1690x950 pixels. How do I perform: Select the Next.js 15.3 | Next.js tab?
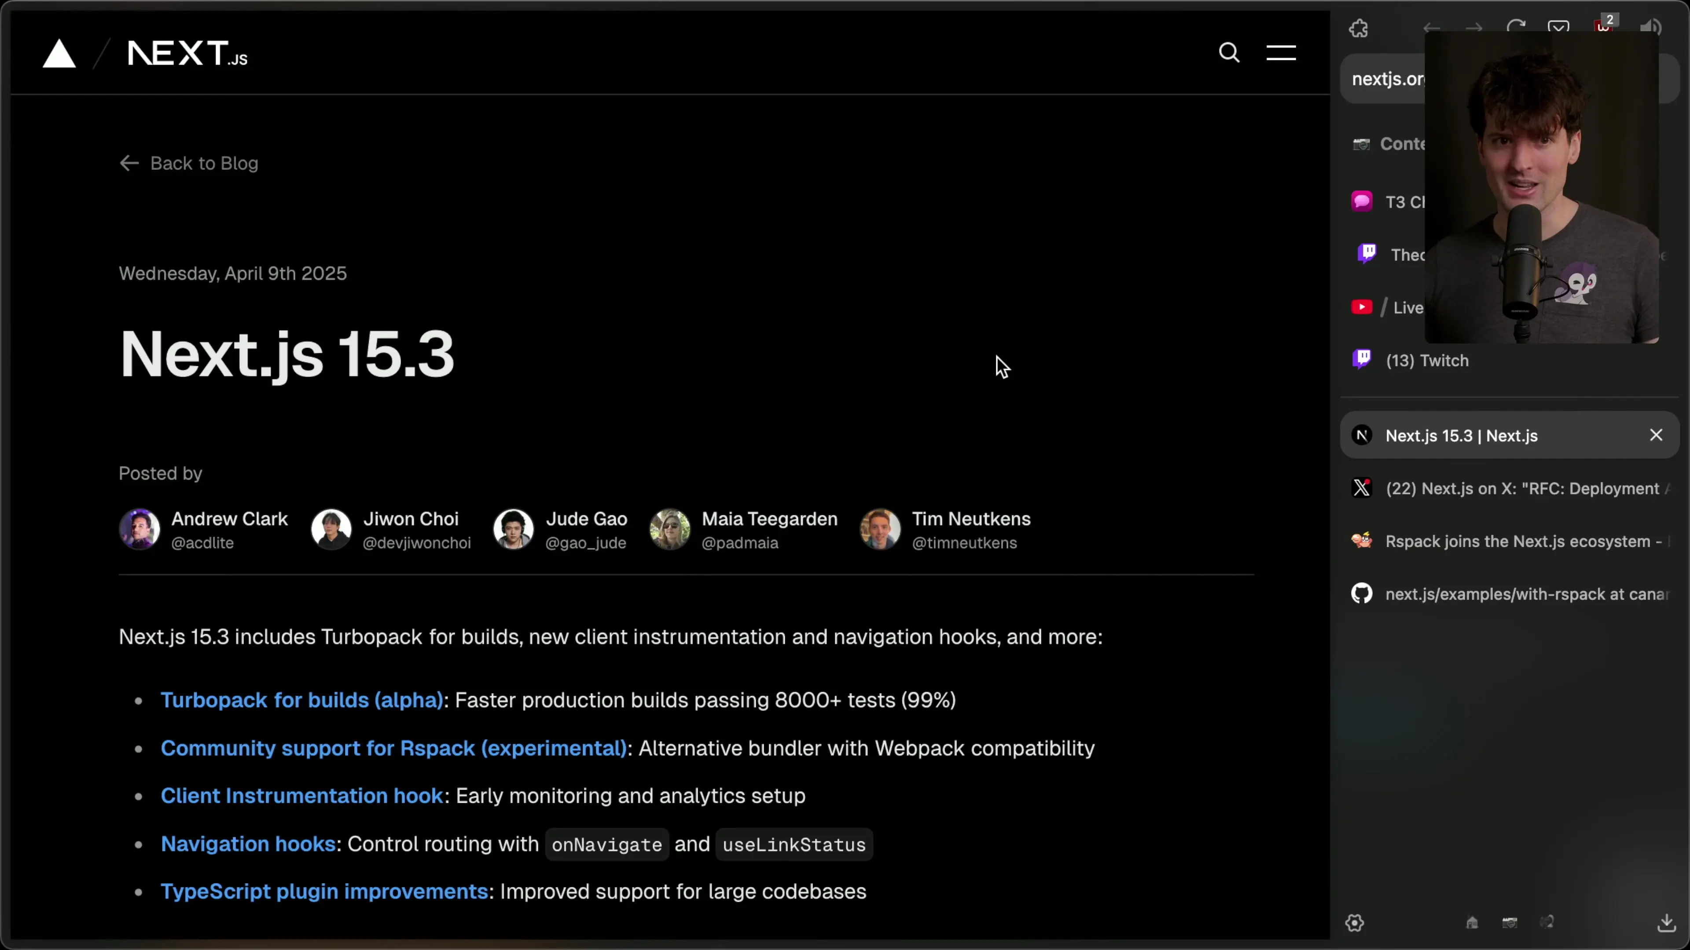click(x=1510, y=435)
